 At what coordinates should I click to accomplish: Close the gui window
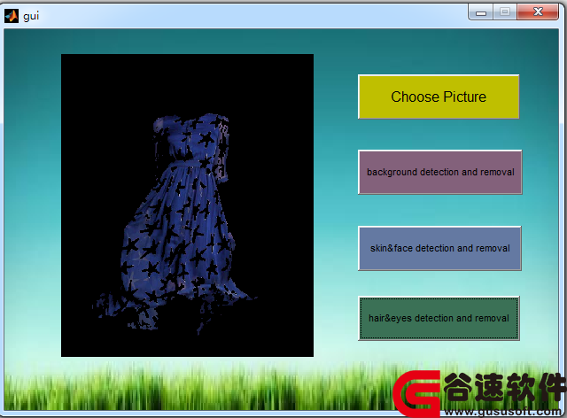pyautogui.click(x=538, y=12)
